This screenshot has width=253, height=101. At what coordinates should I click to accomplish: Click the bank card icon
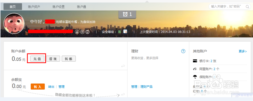point(195,61)
